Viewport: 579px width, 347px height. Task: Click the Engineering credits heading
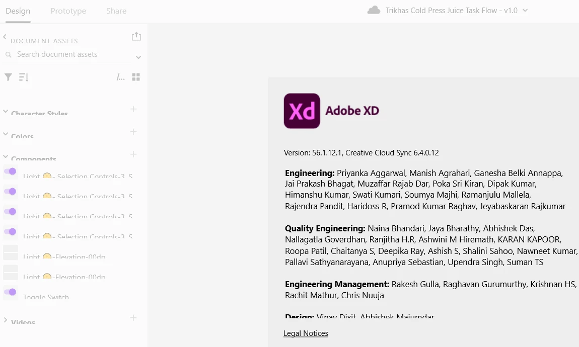tap(310, 173)
